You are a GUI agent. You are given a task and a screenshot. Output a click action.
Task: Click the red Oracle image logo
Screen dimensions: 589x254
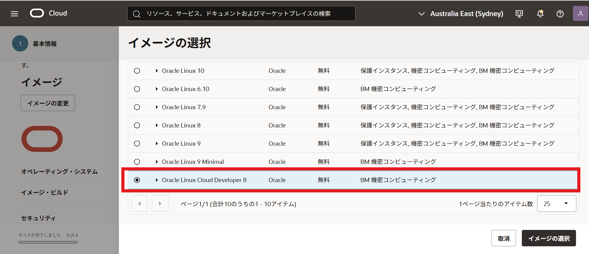pos(42,139)
